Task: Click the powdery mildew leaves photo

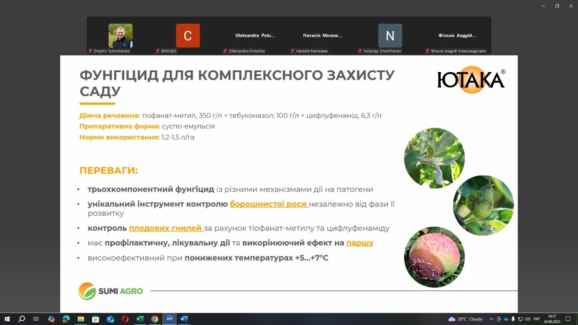Action: tap(434, 158)
